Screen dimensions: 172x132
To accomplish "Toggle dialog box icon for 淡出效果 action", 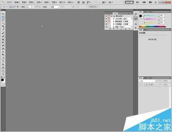I will [109, 19].
